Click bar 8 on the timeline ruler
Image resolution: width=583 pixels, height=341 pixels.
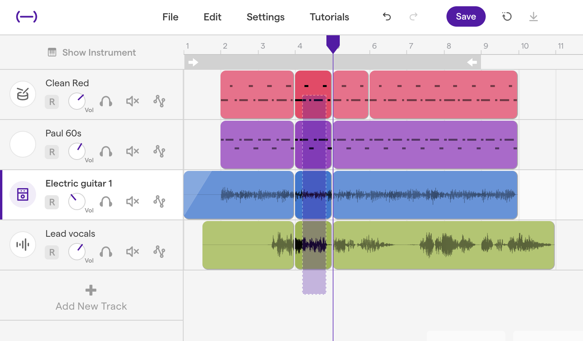pyautogui.click(x=449, y=46)
